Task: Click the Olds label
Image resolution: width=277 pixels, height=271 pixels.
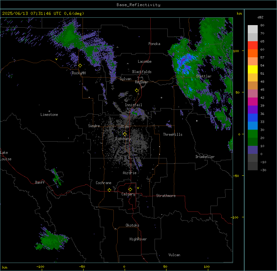Action: point(125,127)
